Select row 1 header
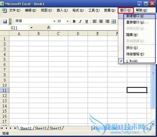This screenshot has width=157, height=137. pyautogui.click(x=4, y=39)
